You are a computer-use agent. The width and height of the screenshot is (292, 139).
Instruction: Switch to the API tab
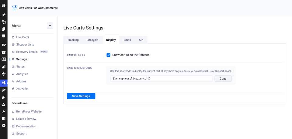(141, 40)
